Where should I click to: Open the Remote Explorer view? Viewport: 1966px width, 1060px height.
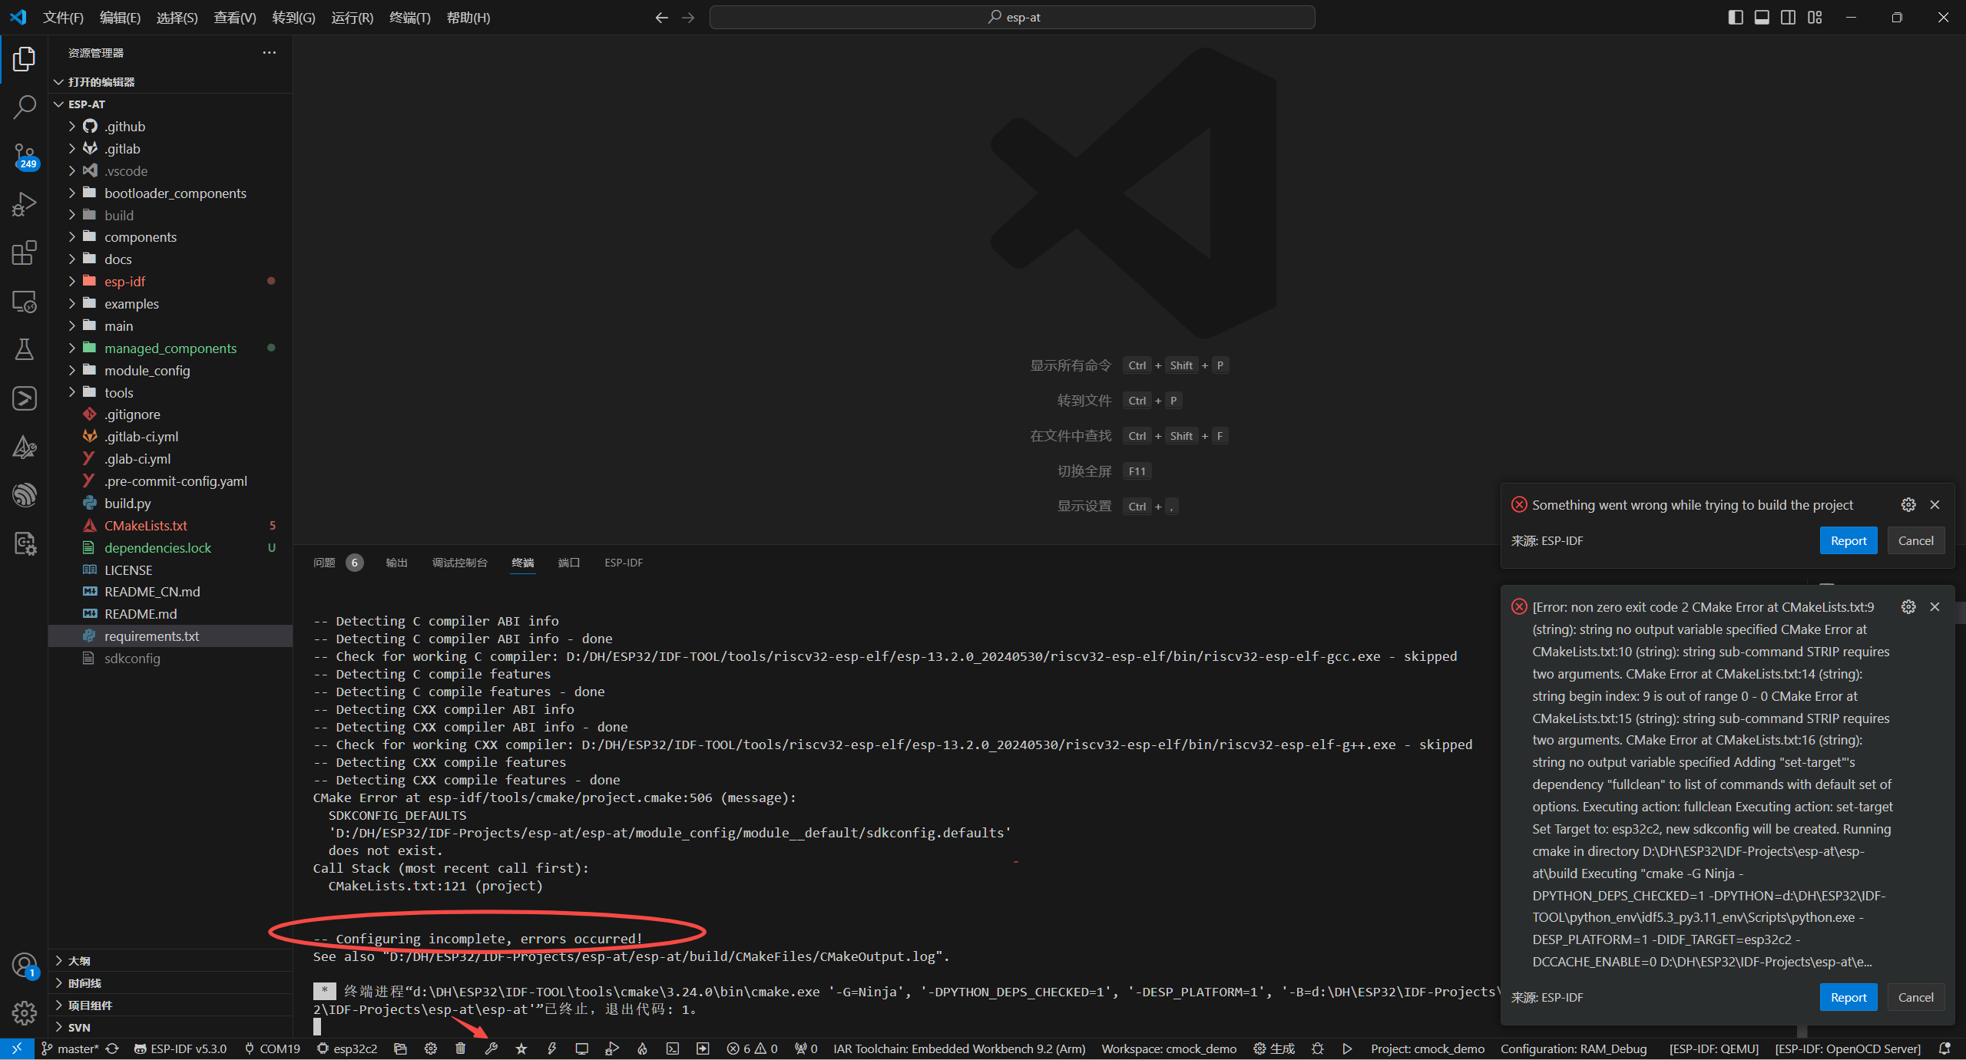(x=24, y=302)
